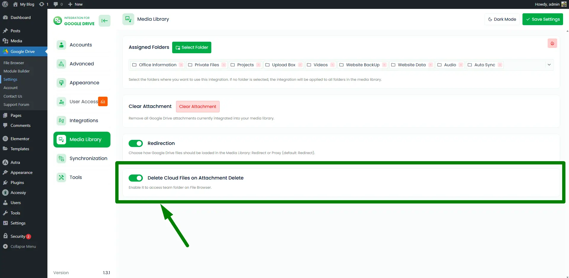569x278 pixels.
Task: Open the plugin Tools section
Action: pos(75,177)
